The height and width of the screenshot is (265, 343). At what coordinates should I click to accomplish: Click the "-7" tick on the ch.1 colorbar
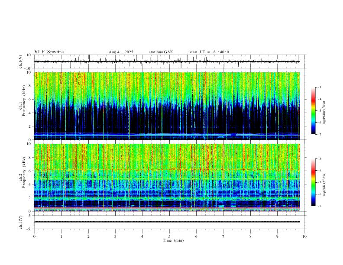pyautogui.click(x=319, y=135)
